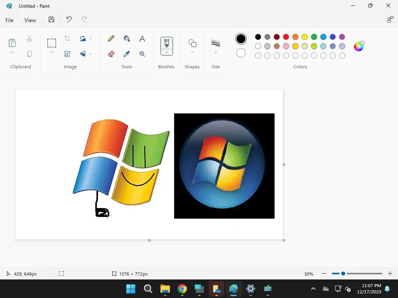Select the Color picker eyedropper tool

tap(127, 54)
